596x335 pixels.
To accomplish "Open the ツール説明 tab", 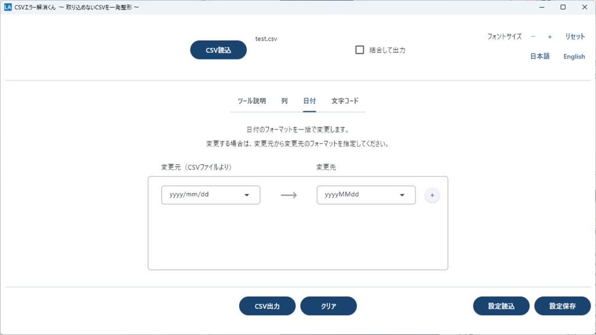I will (x=251, y=101).
